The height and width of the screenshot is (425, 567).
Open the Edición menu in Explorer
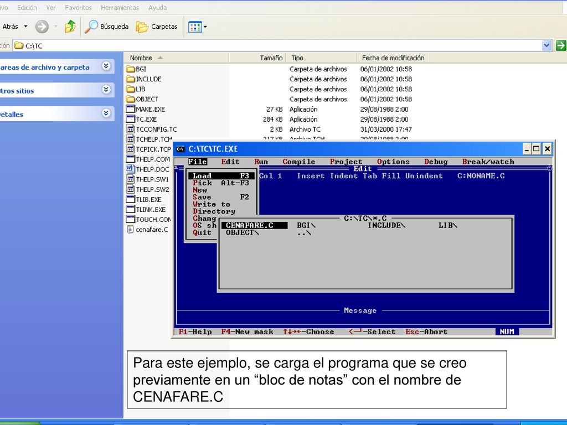tap(27, 8)
